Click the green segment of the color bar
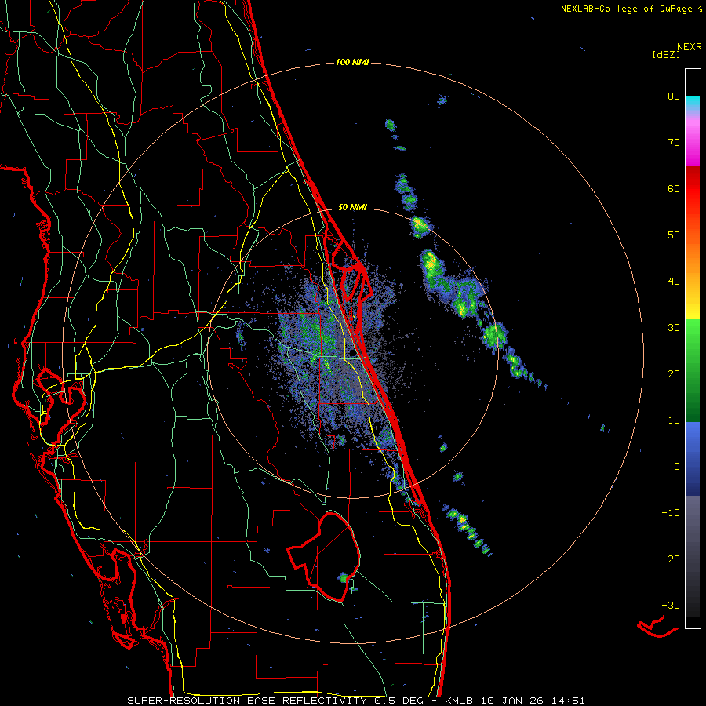The width and height of the screenshot is (706, 706). coord(693,370)
